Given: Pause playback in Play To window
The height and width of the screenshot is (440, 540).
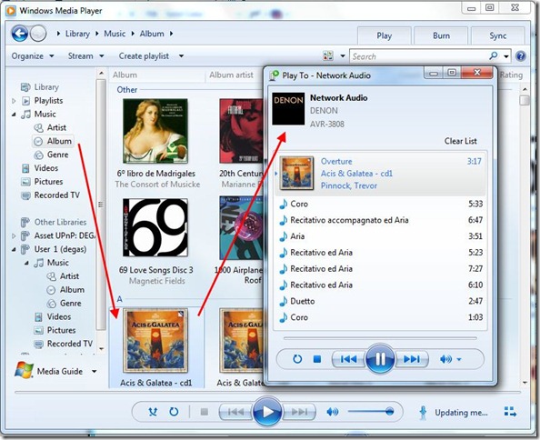Looking at the screenshot, I should click(380, 359).
